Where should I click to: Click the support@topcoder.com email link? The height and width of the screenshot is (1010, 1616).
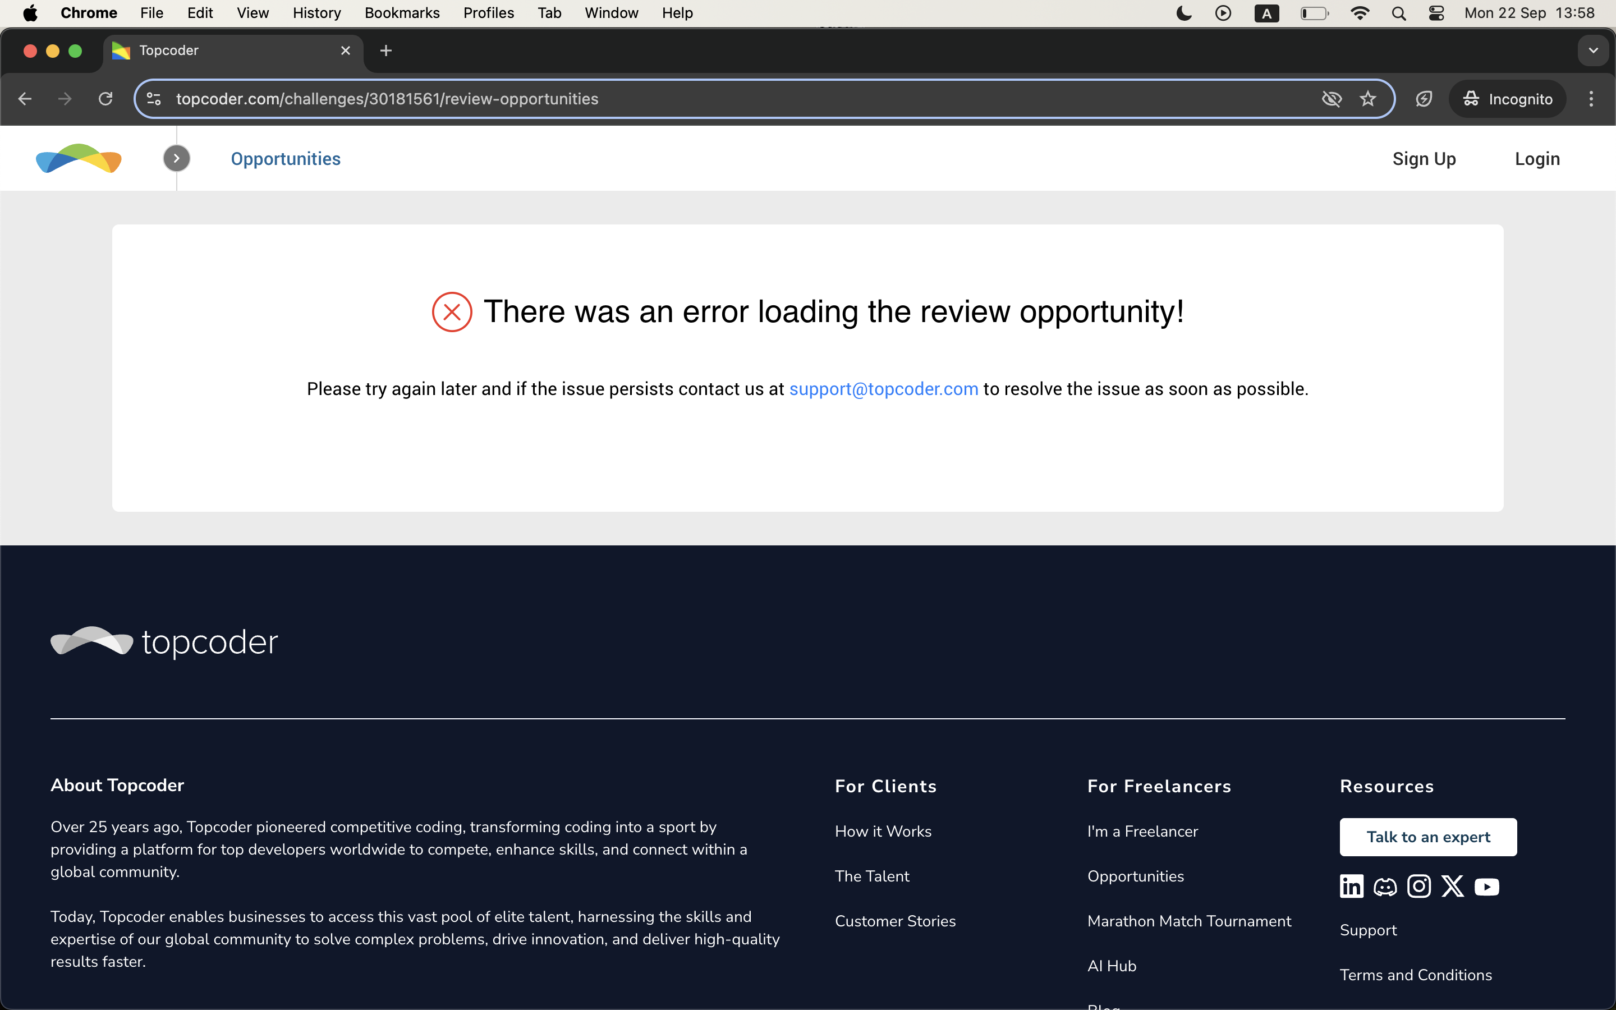pos(883,389)
